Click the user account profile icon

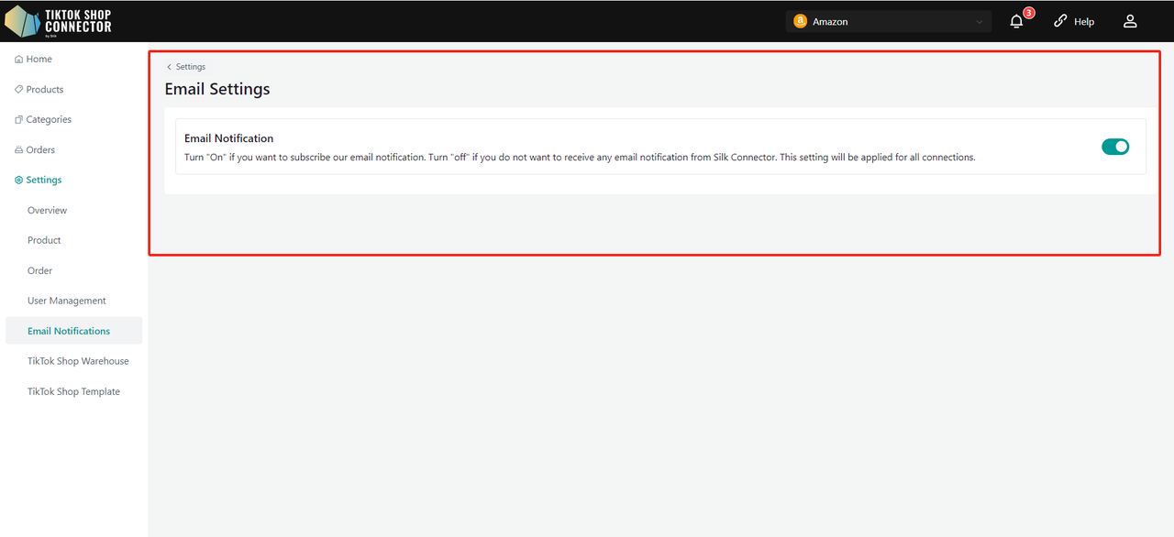tap(1130, 21)
